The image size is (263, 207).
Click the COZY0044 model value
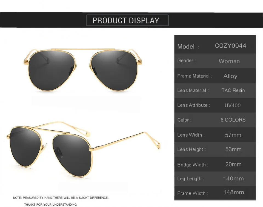(x=230, y=46)
